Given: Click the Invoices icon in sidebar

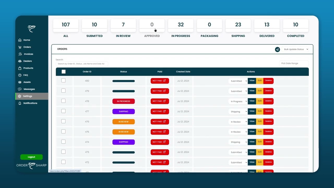Looking at the screenshot, I should click(x=20, y=54).
